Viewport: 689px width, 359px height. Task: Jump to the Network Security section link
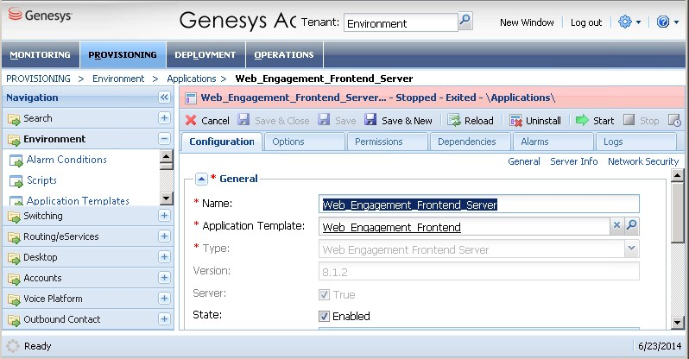(x=643, y=161)
